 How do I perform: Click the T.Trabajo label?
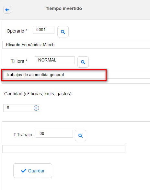pyautogui.click(x=23, y=135)
